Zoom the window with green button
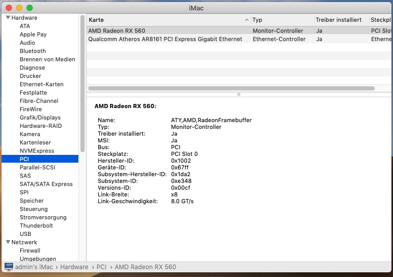The image size is (393, 277). (x=30, y=8)
